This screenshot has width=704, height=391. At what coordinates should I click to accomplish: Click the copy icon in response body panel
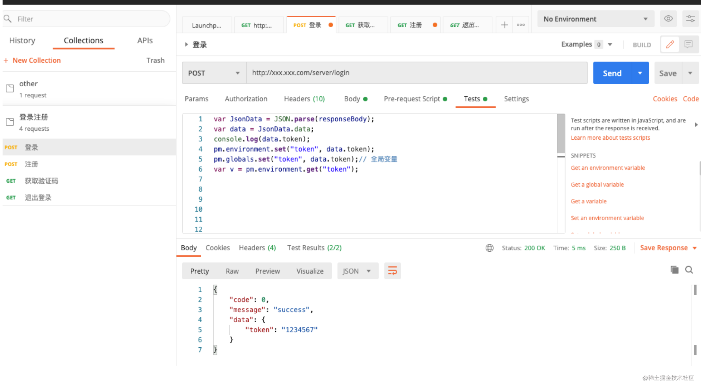pos(675,270)
